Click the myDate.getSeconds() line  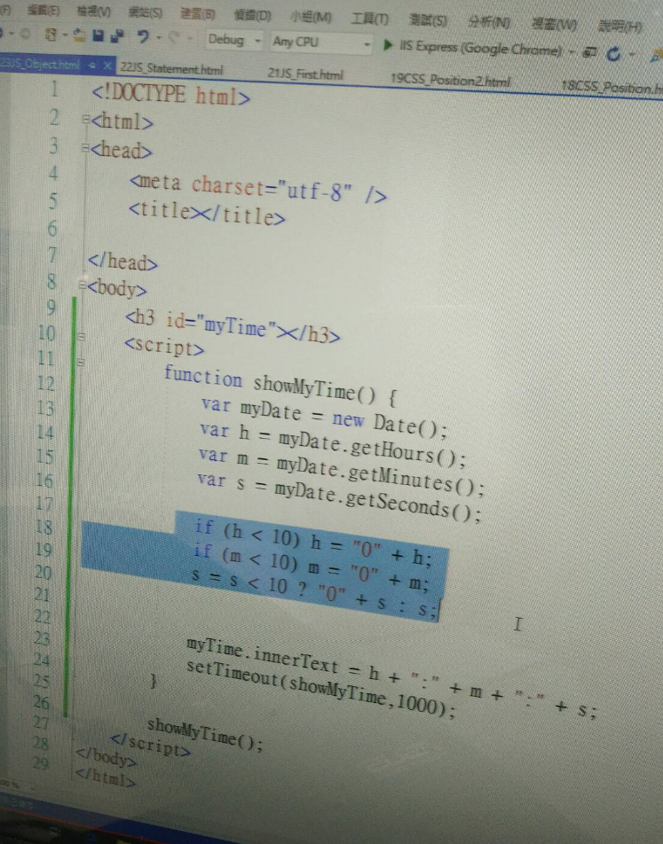339,496
